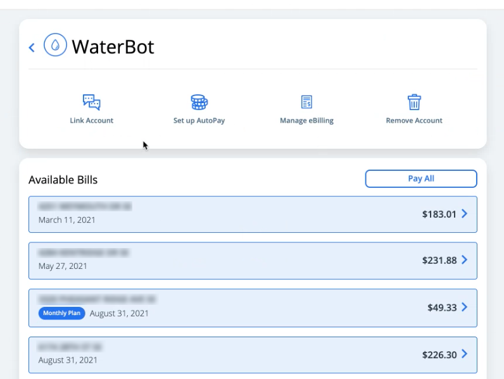Click the $183.01 amount
The image size is (504, 379).
pos(439,214)
